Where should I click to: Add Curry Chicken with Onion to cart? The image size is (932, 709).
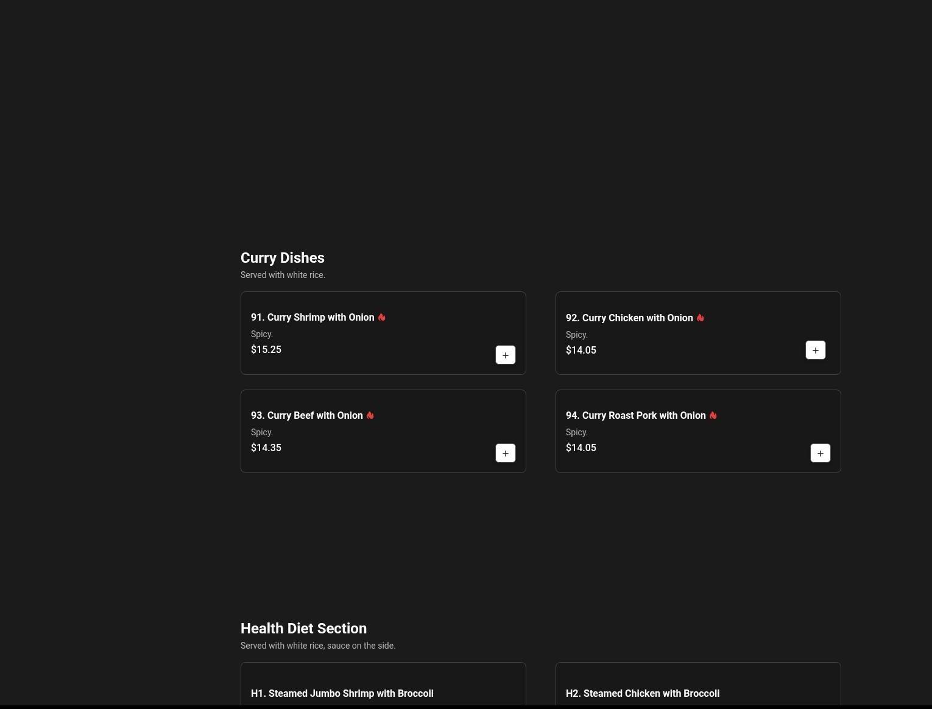815,350
